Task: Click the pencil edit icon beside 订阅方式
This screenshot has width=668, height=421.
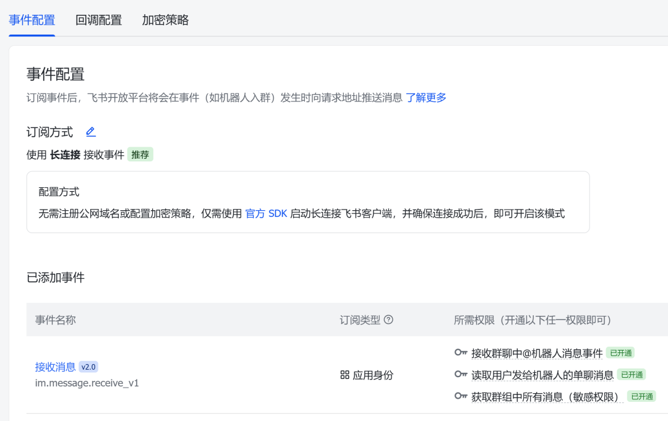Action: (91, 132)
